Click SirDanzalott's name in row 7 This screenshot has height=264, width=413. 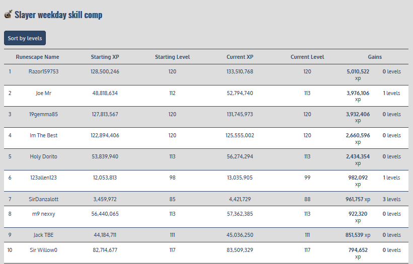click(43, 199)
